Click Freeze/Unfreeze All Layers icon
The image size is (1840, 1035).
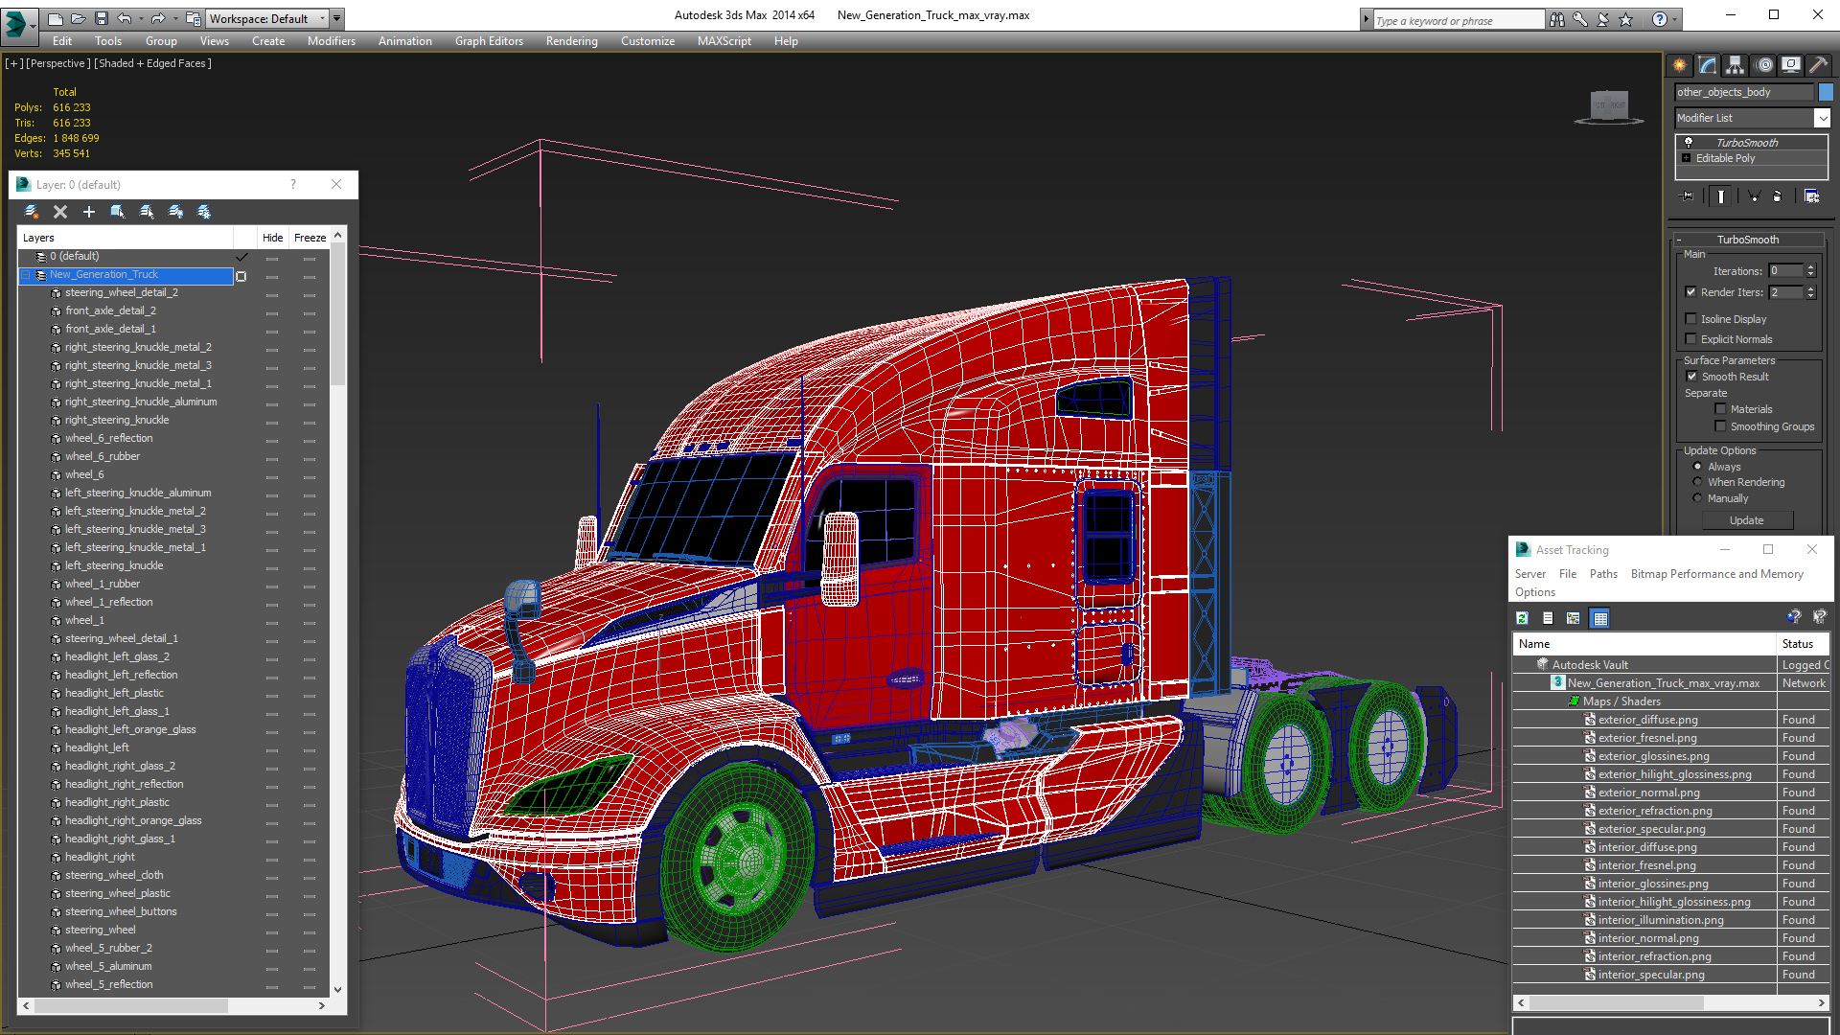(204, 212)
